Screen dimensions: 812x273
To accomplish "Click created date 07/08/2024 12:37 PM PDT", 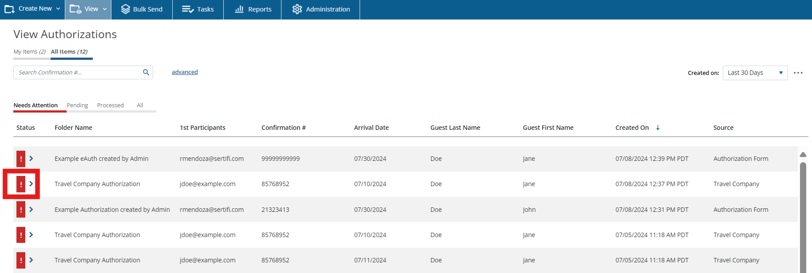I will click(x=652, y=184).
